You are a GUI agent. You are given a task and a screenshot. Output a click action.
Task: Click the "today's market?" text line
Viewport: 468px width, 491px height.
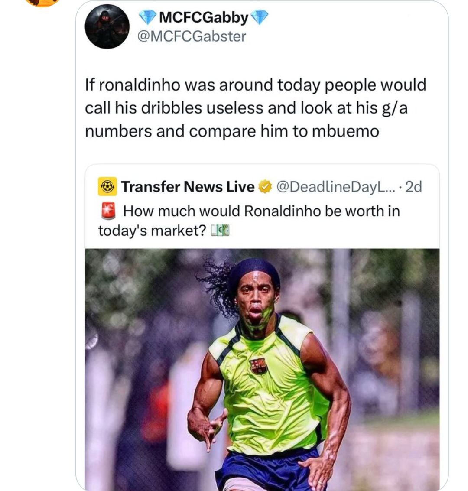152,231
